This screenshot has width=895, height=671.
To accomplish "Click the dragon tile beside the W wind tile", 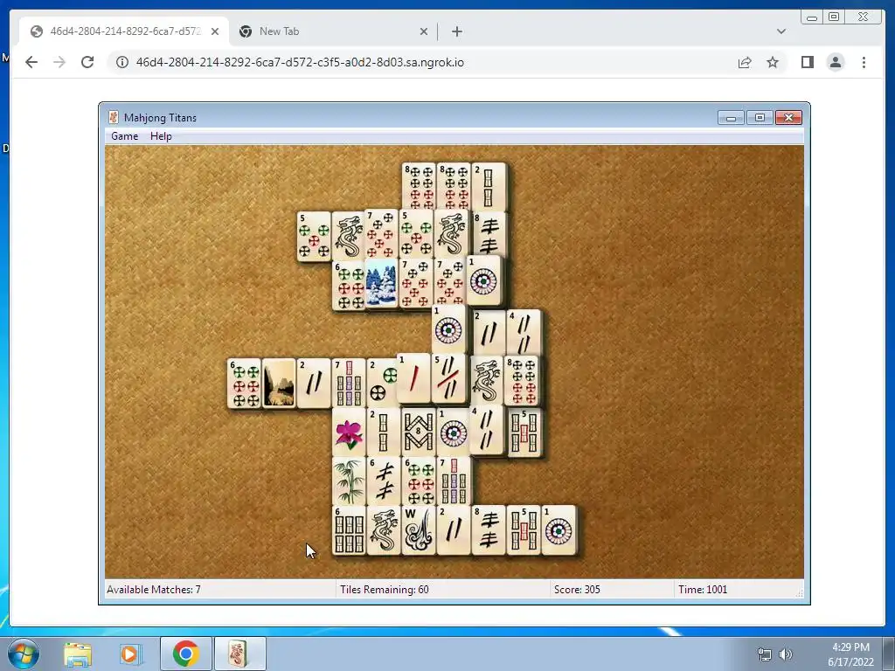I will coord(384,530).
